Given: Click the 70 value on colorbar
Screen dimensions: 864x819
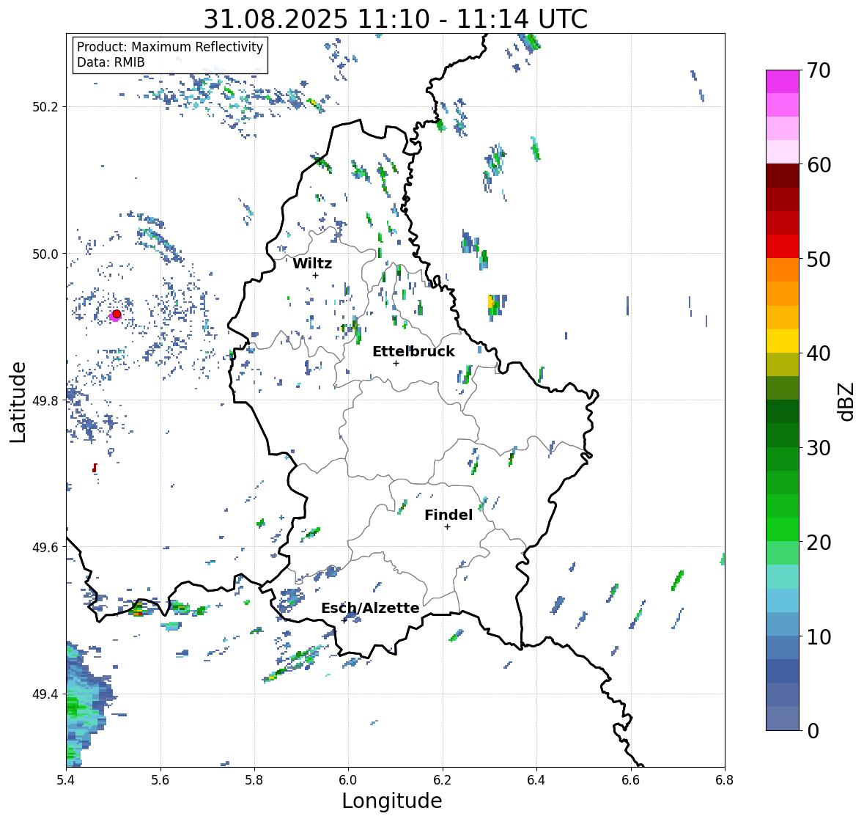Looking at the screenshot, I should [x=819, y=70].
